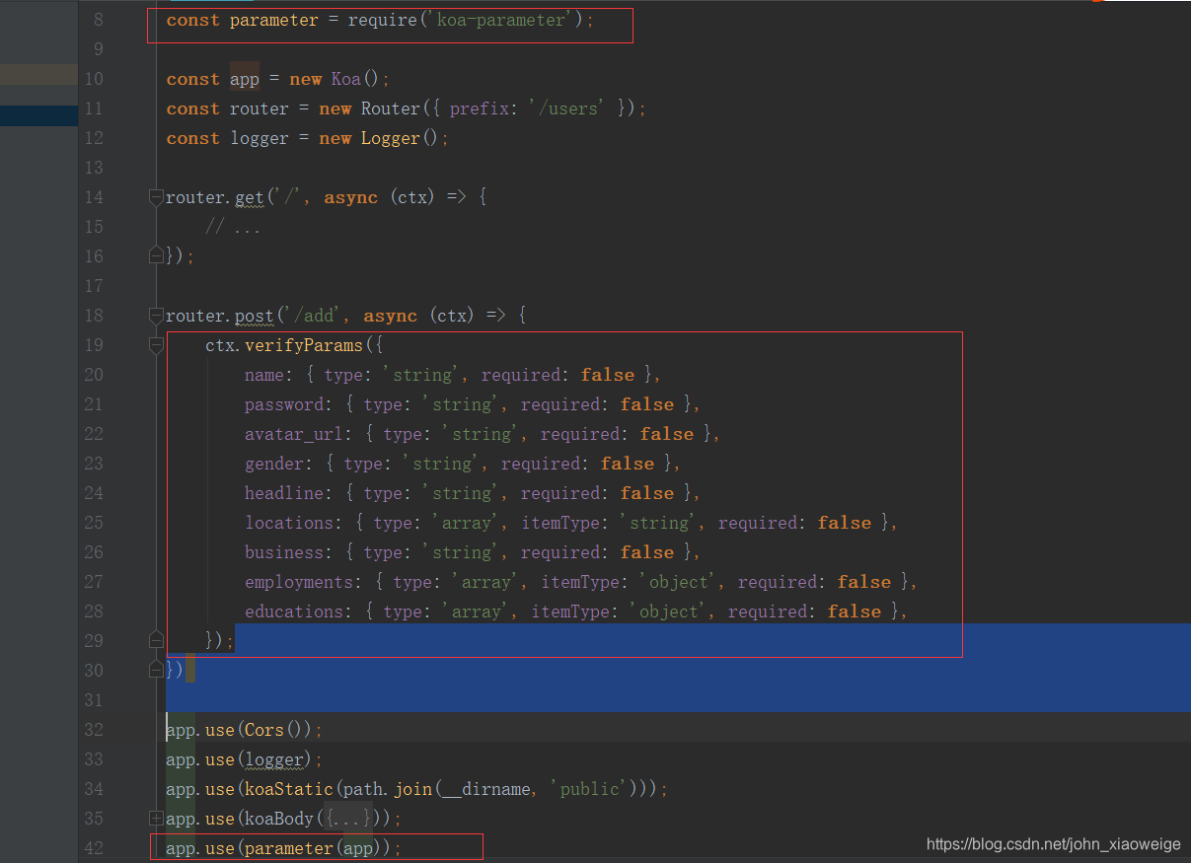The width and height of the screenshot is (1191, 863).
Task: Click 'post' in router.post call
Action: point(255,316)
